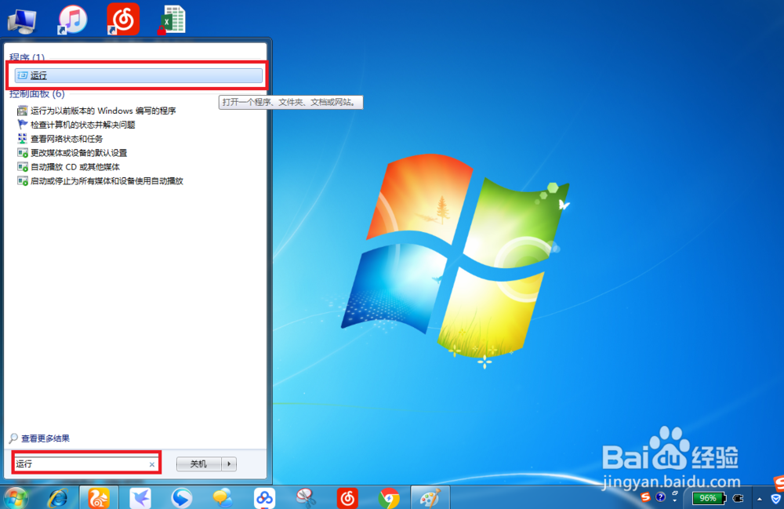Open the blue speech-bubble app in taskbar
This screenshot has width=784, height=509.
tap(182, 498)
